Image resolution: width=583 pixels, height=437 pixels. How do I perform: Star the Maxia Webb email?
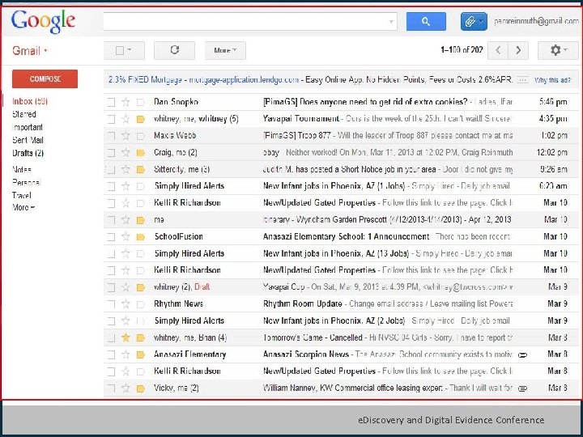[126, 136]
